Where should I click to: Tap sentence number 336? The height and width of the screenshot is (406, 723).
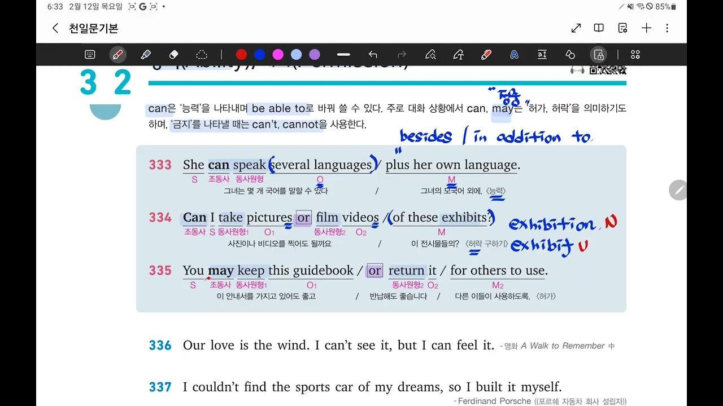[x=160, y=345]
